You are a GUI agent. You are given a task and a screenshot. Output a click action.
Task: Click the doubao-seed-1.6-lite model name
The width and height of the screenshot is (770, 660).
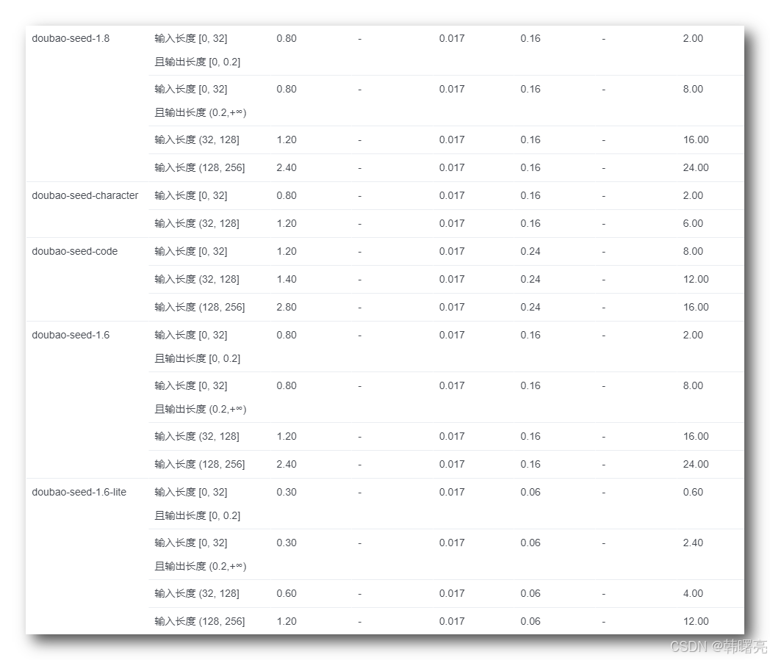[x=79, y=492]
